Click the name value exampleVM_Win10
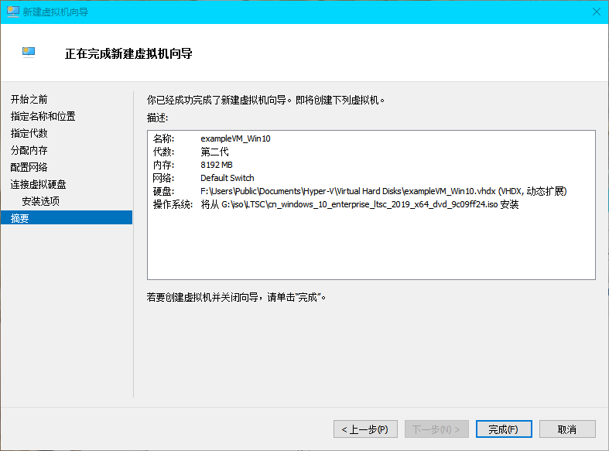 coord(235,138)
